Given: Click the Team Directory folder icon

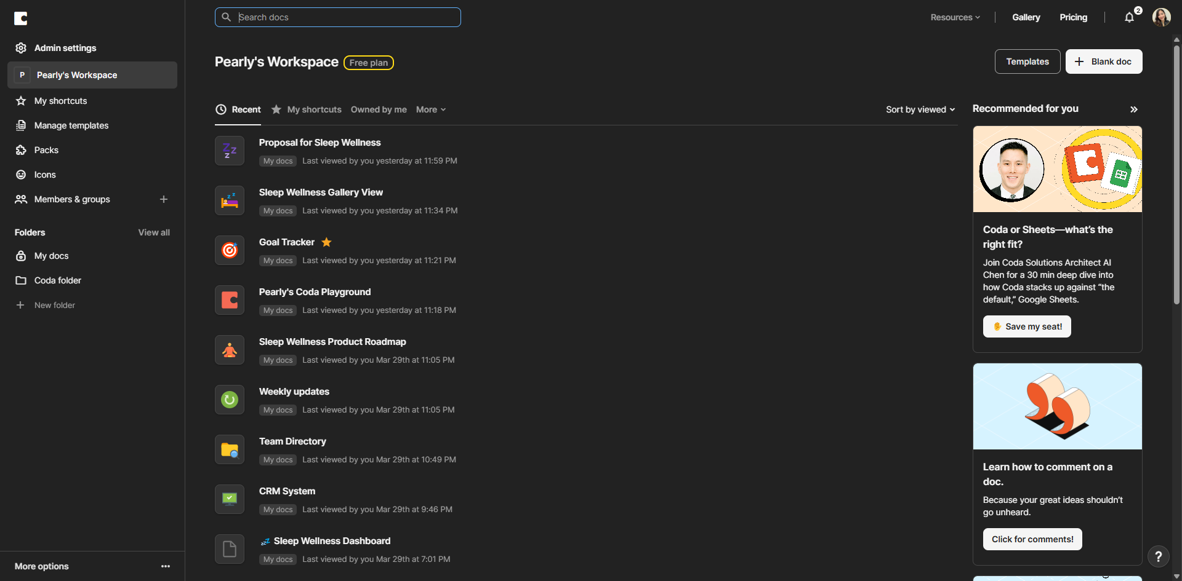Looking at the screenshot, I should pos(230,449).
